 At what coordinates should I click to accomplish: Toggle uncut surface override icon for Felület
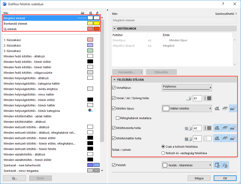(217, 165)
